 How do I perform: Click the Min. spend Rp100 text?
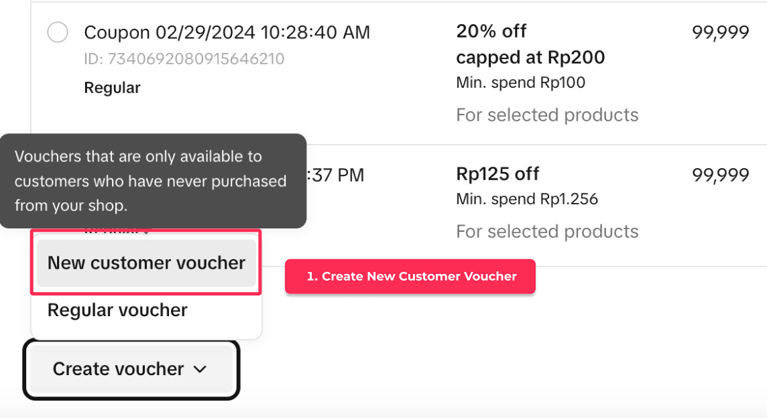(520, 83)
